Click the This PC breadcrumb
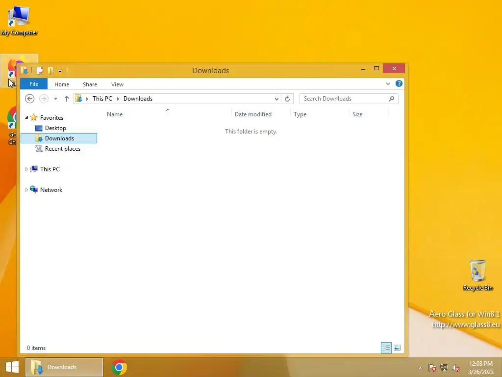 point(102,98)
